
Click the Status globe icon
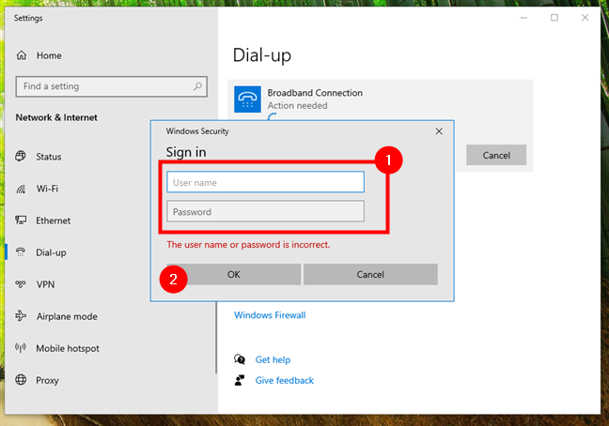click(21, 156)
